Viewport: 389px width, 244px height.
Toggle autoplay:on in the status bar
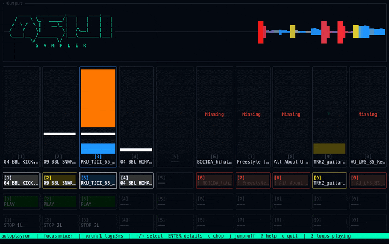[16, 236]
